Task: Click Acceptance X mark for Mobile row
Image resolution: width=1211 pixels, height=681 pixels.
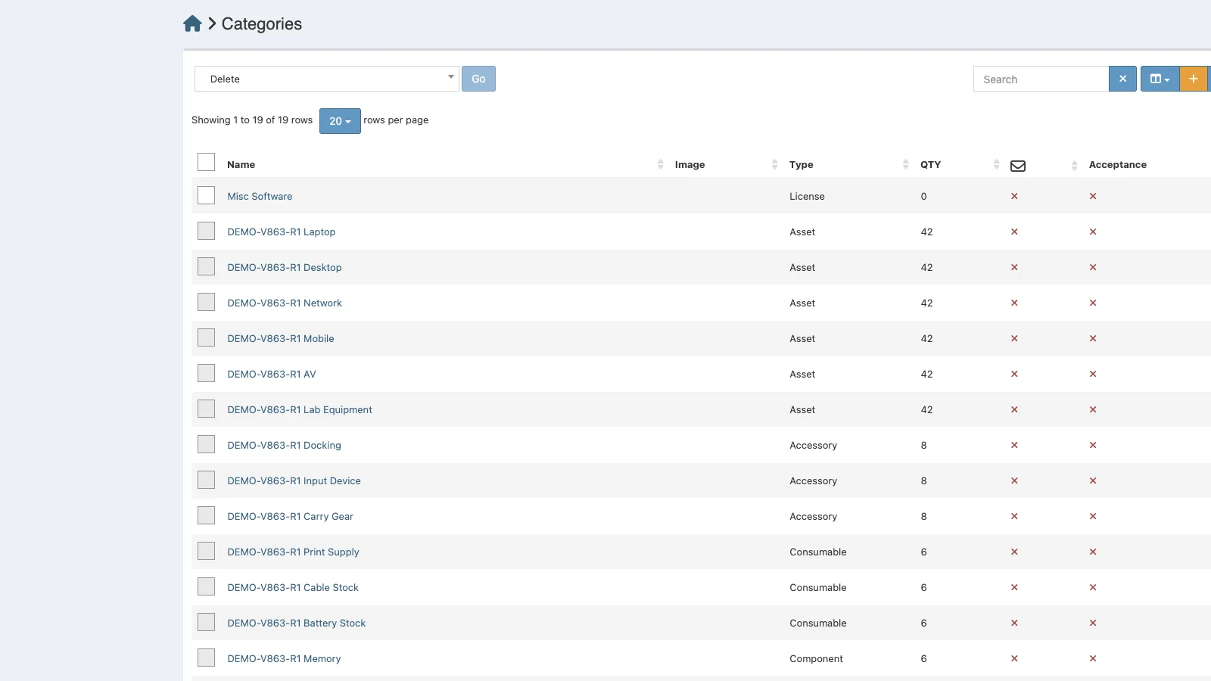Action: tap(1093, 338)
